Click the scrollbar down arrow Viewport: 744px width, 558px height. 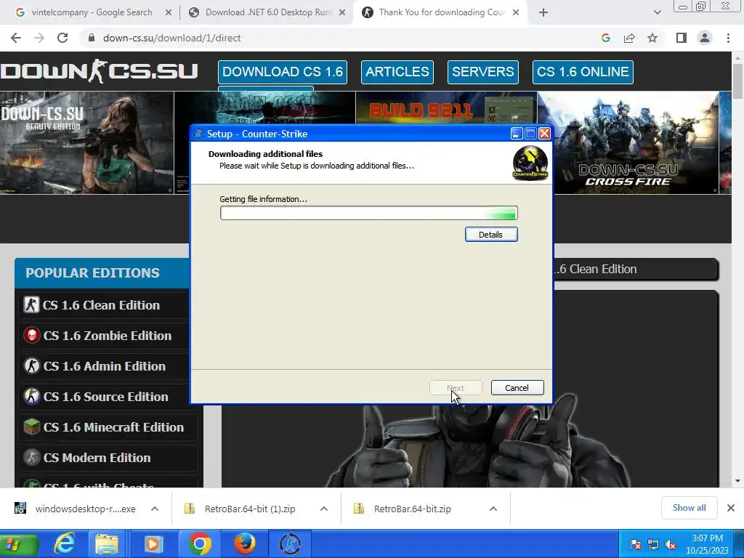tap(738, 481)
